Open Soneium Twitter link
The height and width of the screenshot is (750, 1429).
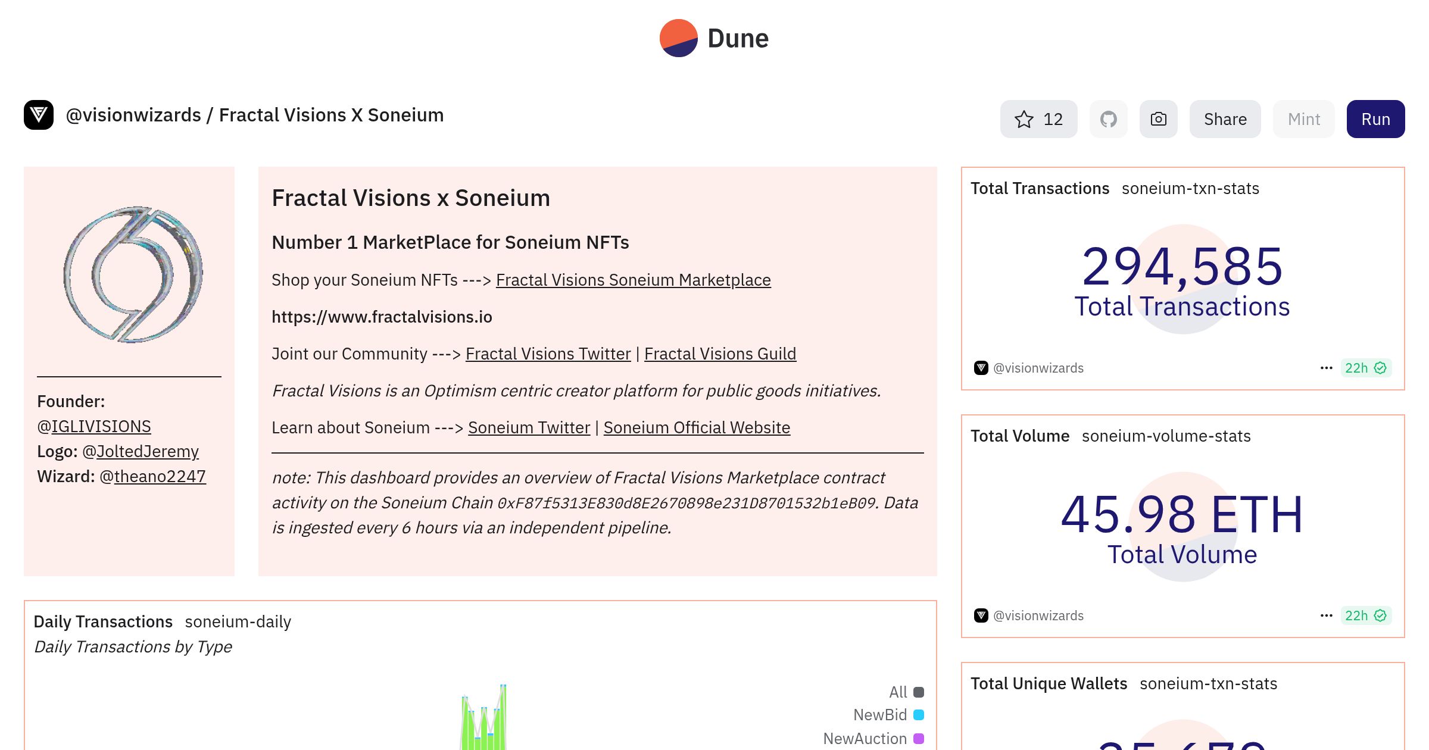click(529, 427)
